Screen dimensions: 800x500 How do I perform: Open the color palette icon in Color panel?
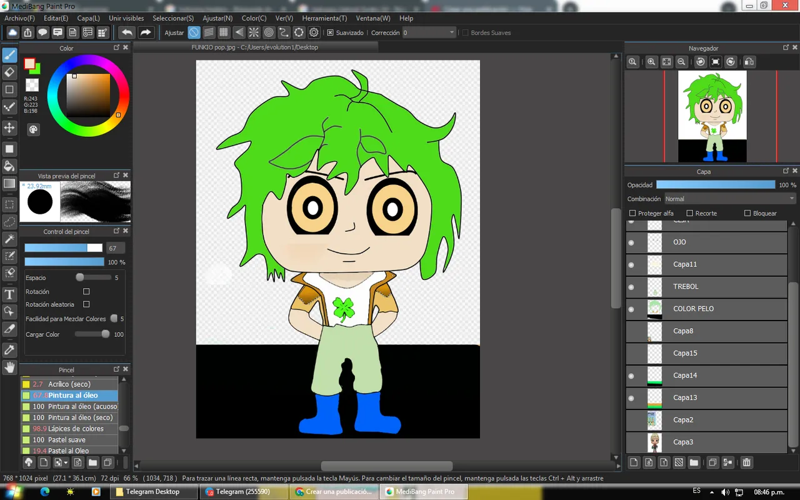tap(33, 129)
